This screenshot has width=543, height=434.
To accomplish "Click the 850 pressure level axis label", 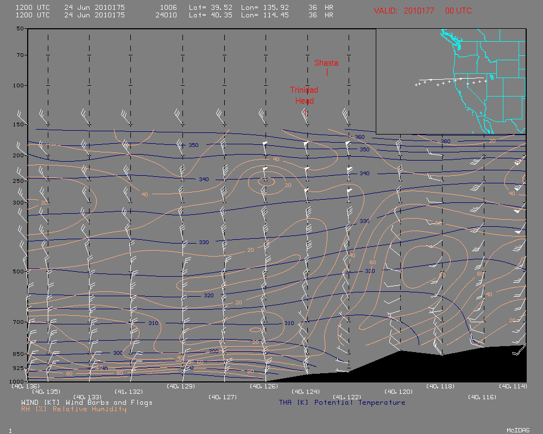I will 18,354.
